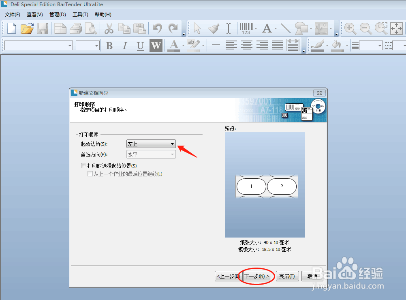Open the 查看(V) menu
This screenshot has width=406, height=300.
tap(35, 15)
